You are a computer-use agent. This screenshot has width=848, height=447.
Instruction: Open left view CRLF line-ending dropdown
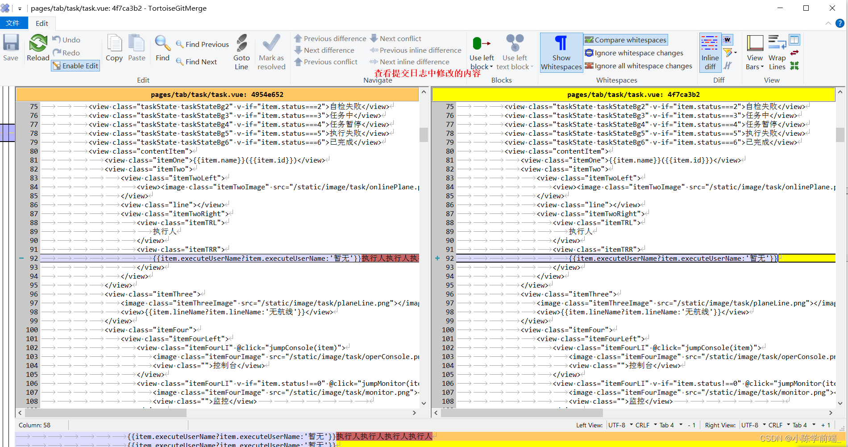(x=646, y=425)
